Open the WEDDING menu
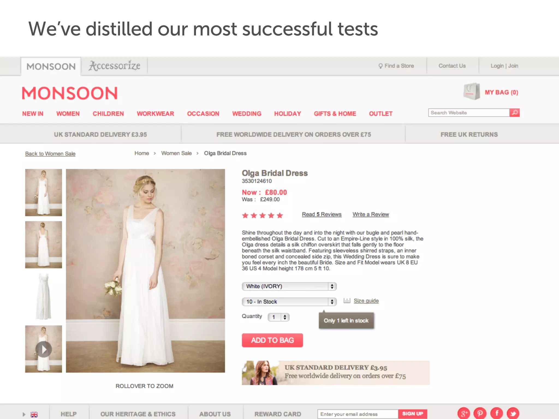 (x=247, y=114)
